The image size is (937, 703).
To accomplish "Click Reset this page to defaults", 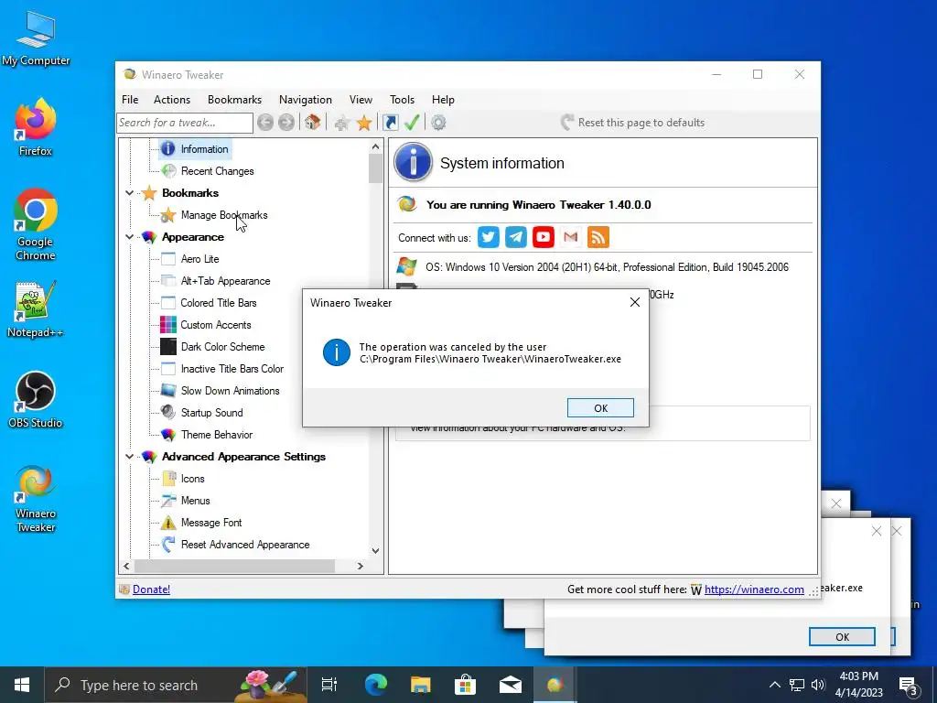I will tap(633, 123).
